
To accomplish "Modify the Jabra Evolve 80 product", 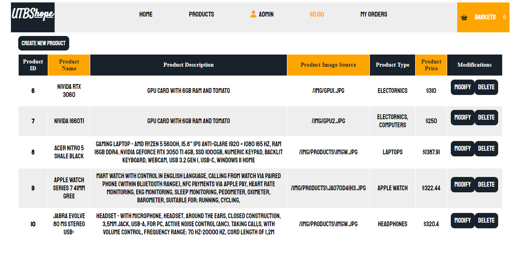I will coord(463,221).
